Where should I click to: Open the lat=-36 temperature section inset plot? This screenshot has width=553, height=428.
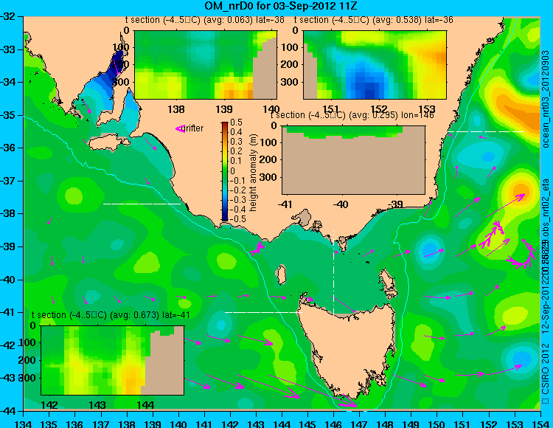point(375,65)
